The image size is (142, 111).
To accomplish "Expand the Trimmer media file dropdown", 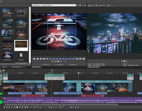I will (75, 5).
